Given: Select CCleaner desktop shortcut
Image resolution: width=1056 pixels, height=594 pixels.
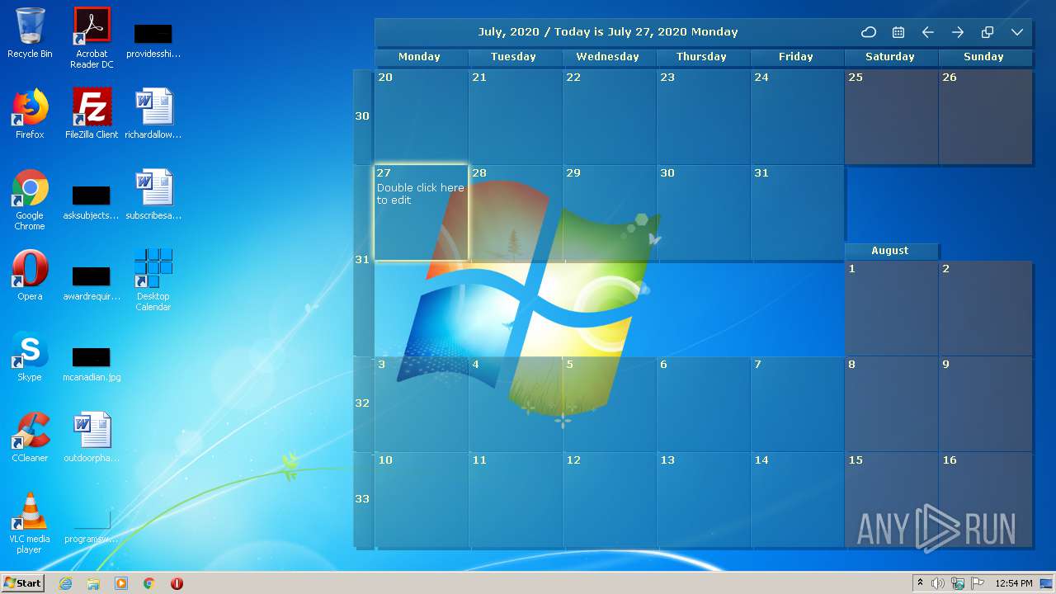Looking at the screenshot, I should [30, 437].
